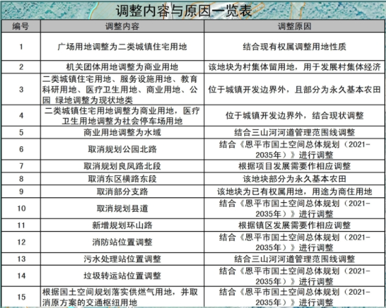
Task: Click the cell 结合现有权属调整用地性质
Action: point(294,46)
